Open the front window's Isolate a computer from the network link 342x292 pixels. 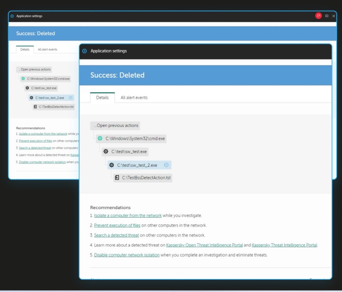128,216
